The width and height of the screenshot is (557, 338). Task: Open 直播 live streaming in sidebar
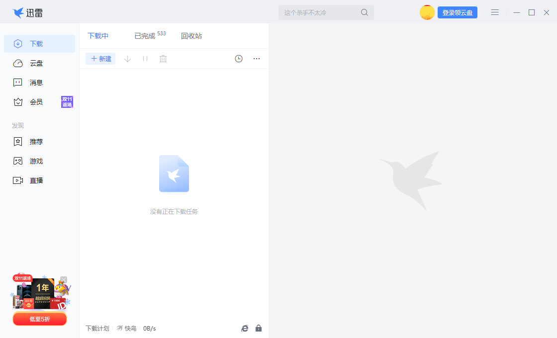(x=36, y=180)
